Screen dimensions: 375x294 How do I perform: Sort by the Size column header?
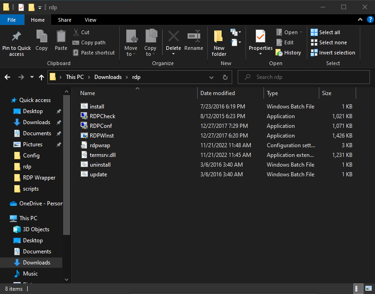coord(327,93)
